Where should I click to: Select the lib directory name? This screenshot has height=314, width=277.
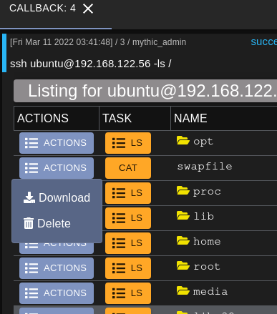[x=203, y=217]
